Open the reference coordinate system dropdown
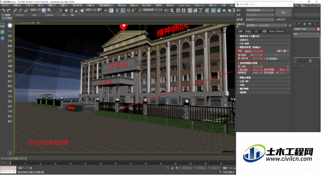The image size is (321, 175). click(x=91, y=10)
